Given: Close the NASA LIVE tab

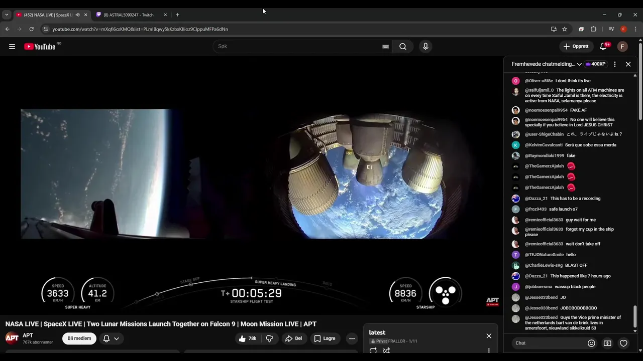Looking at the screenshot, I should click(x=85, y=15).
